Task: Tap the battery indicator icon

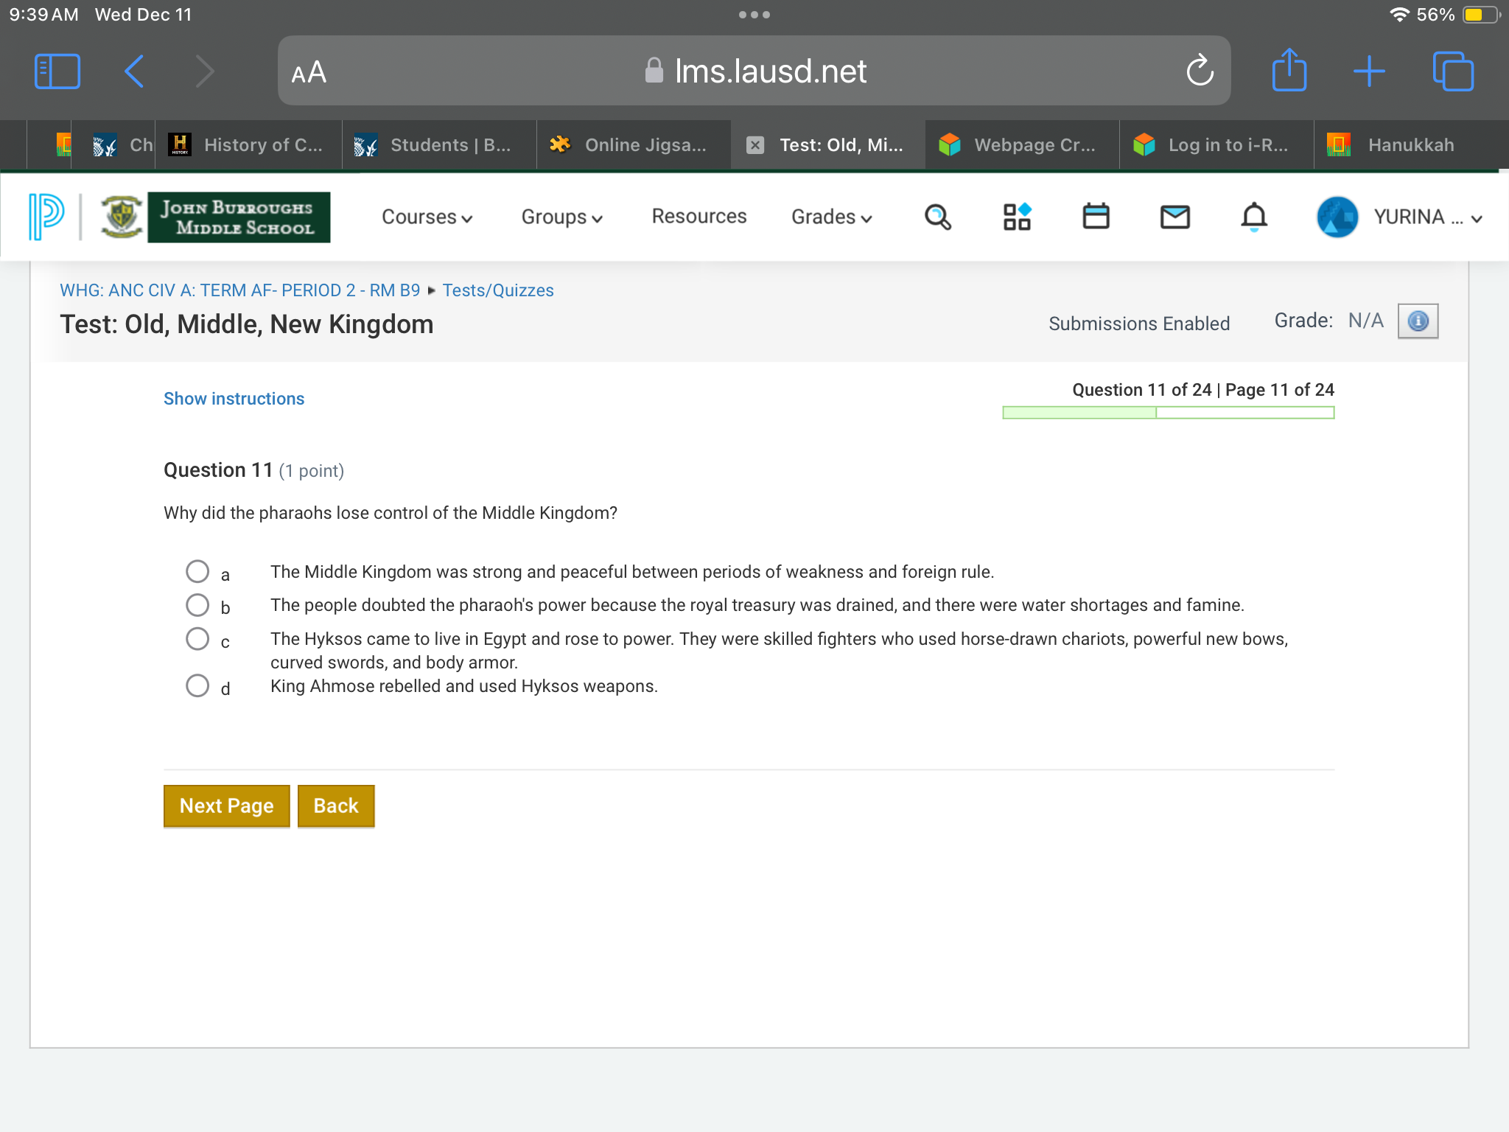Action: [x=1482, y=15]
